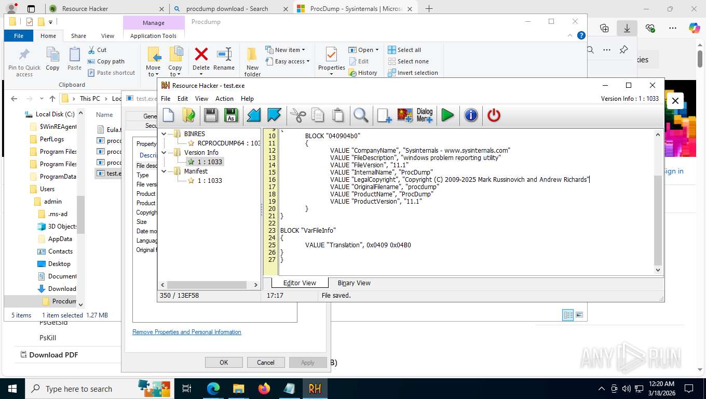Click the blue down-left arrow toolbar icon

[x=254, y=115]
